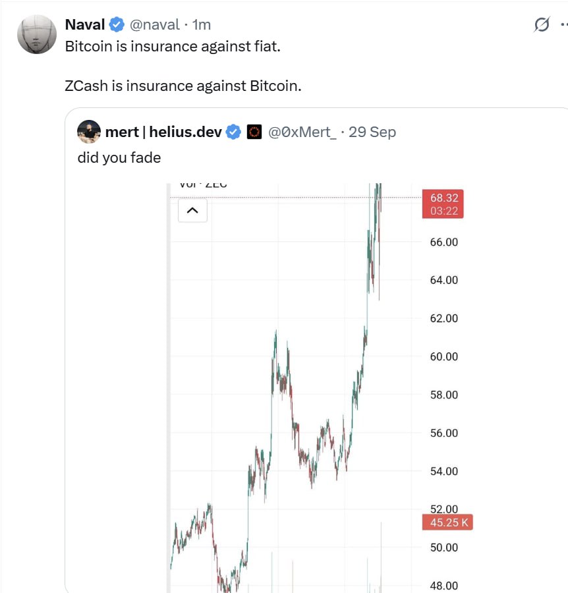
Task: Click the 60.00 price axis label
Action: (x=443, y=356)
